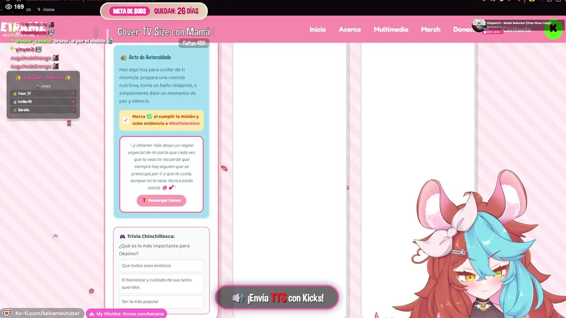Click the green Kick logo icon
Image resolution: width=566 pixels, height=318 pixels.
(x=553, y=29)
